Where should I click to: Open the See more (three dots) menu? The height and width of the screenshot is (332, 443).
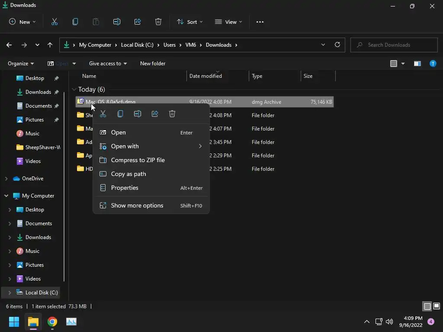[x=260, y=22]
